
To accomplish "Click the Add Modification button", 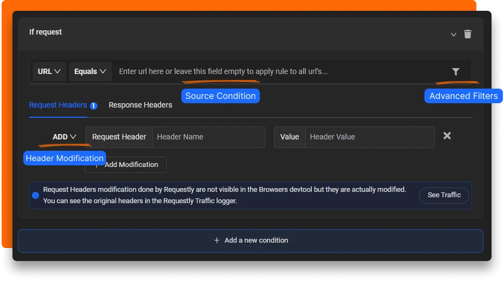I will 126,165.
